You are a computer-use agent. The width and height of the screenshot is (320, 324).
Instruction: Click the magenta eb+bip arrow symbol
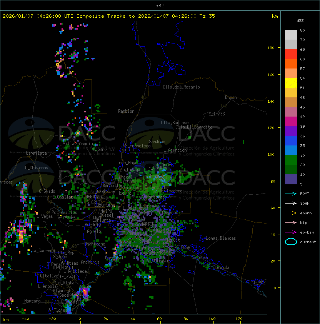tap(291, 232)
